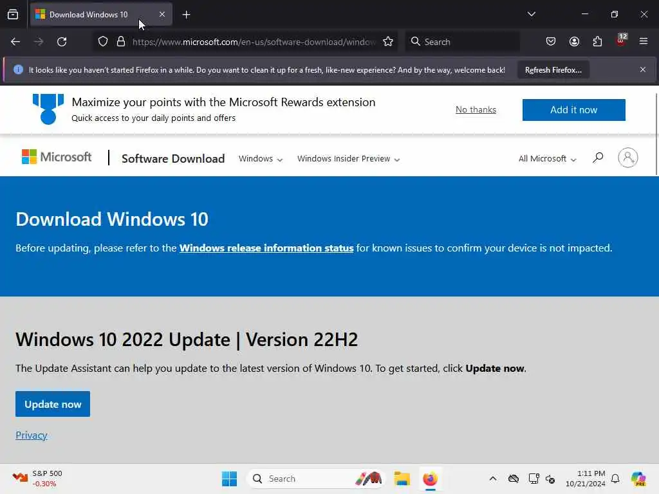Select the Download Windows 10 tab
The width and height of the screenshot is (659, 494).
coord(101,15)
